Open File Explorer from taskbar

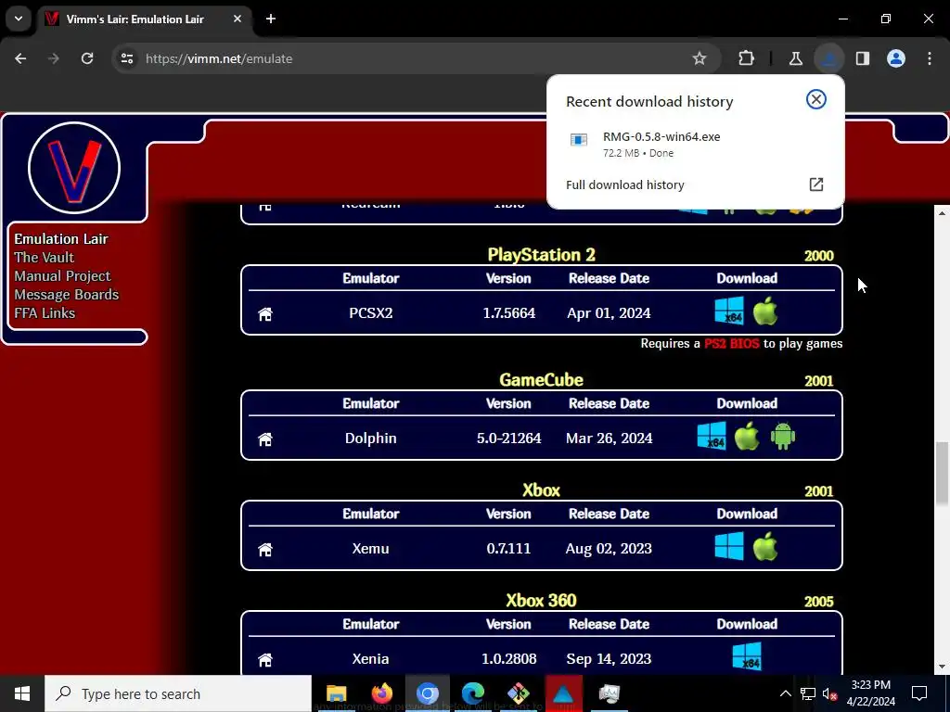336,693
